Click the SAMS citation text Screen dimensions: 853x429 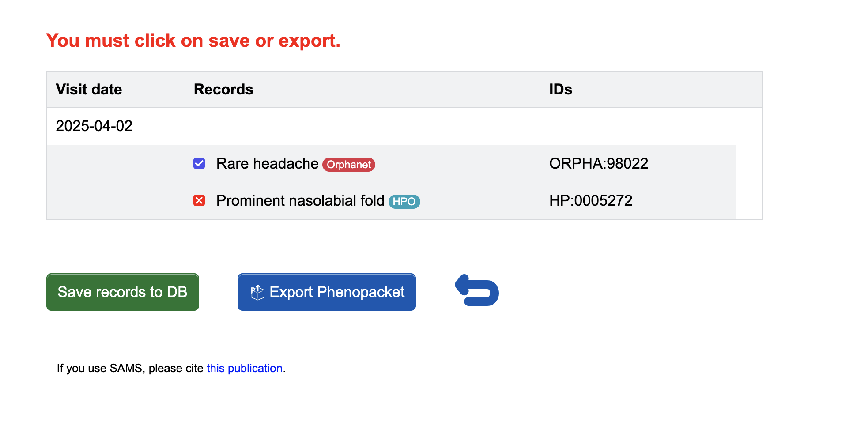coord(171,368)
